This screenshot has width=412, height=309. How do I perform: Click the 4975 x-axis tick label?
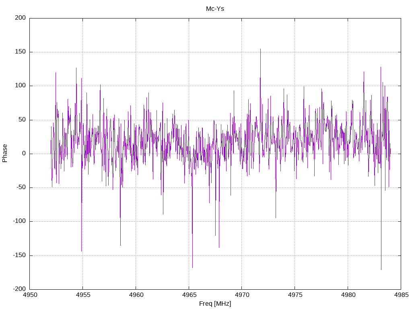295,295
